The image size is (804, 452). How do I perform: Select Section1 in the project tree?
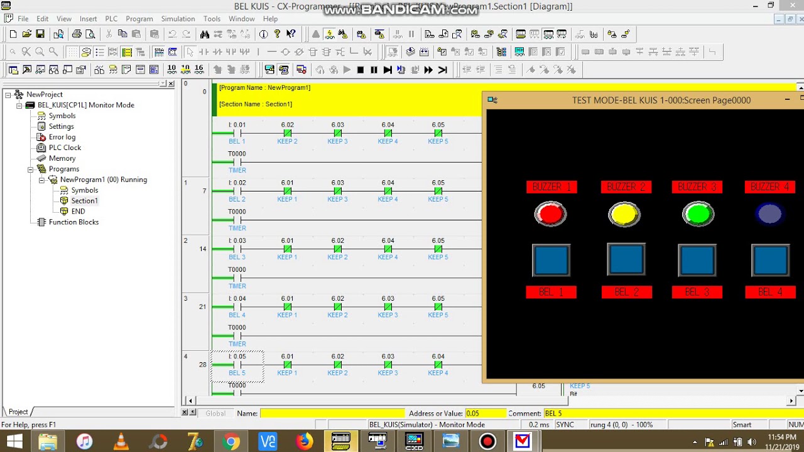click(x=84, y=201)
